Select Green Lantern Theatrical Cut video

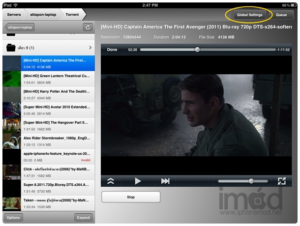[x=57, y=79]
